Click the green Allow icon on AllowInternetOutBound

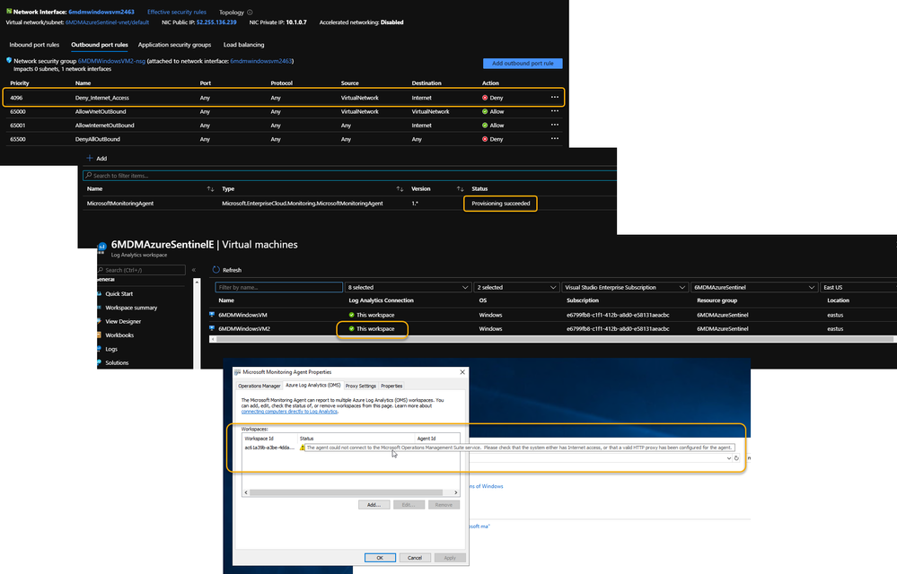(485, 125)
